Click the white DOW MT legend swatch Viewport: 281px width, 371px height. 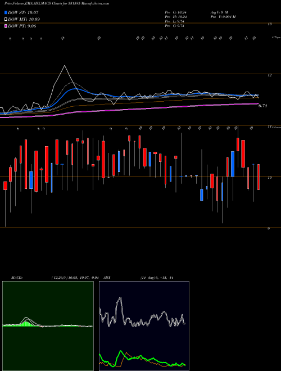point(6,19)
